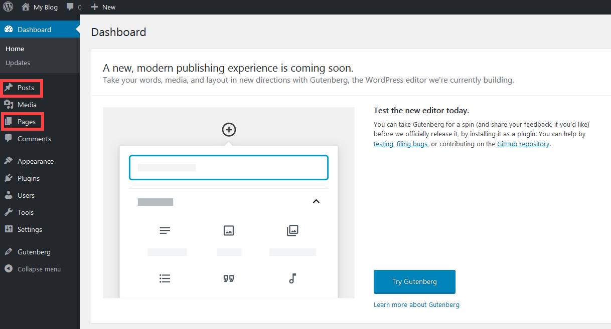Click the Appearance paintbrush icon
The width and height of the screenshot is (611, 329).
9,161
